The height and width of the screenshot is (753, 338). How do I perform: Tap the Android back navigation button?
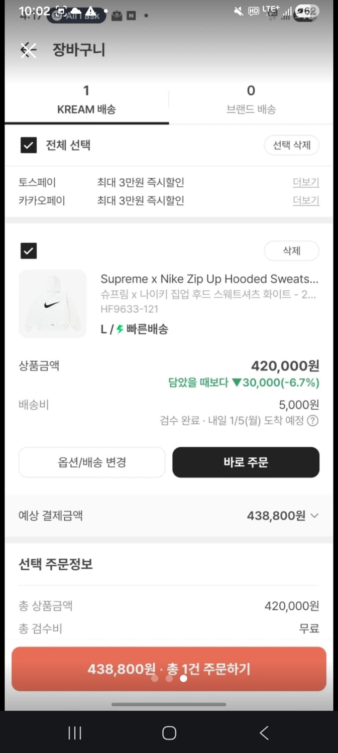(x=264, y=733)
